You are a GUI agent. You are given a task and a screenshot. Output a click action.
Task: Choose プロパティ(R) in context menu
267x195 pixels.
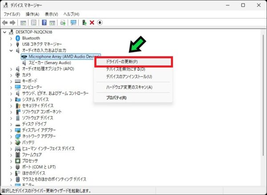click(133, 98)
